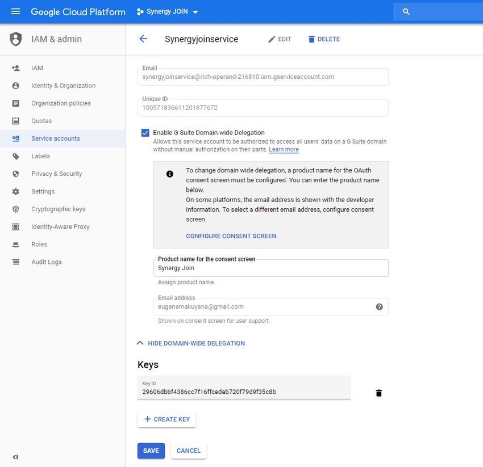Click the help icon in Email address field
483x467 pixels.
(x=379, y=307)
